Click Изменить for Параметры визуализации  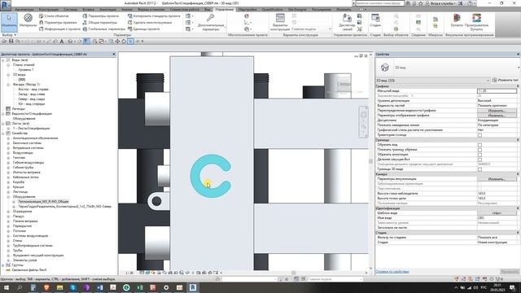[x=497, y=179]
